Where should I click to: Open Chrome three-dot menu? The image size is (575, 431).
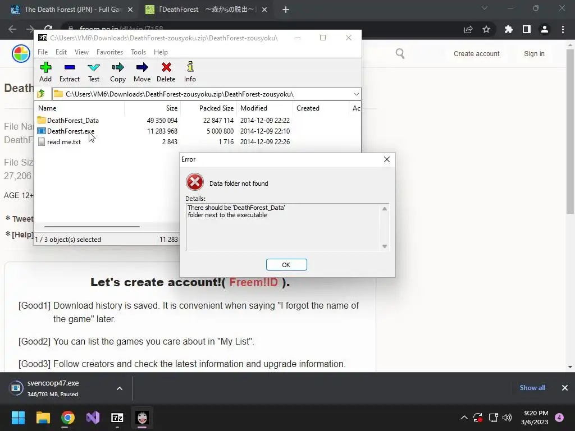[563, 29]
